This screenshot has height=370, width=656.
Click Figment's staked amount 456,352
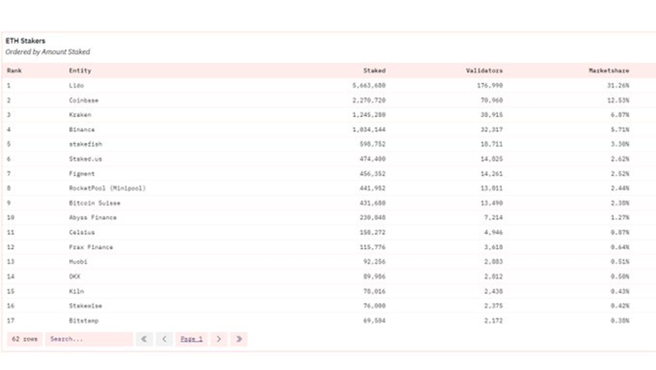point(372,174)
